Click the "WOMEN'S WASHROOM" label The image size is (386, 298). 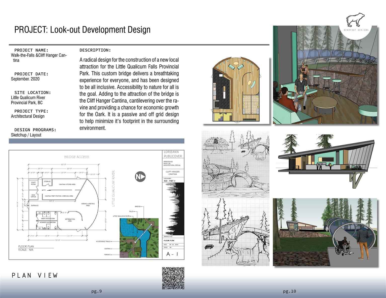click(x=48, y=222)
